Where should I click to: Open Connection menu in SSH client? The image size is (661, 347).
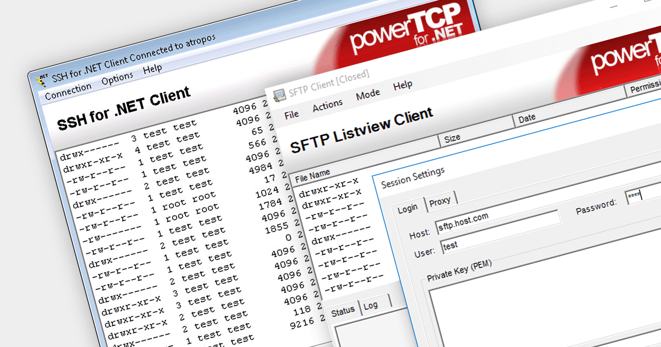68,90
